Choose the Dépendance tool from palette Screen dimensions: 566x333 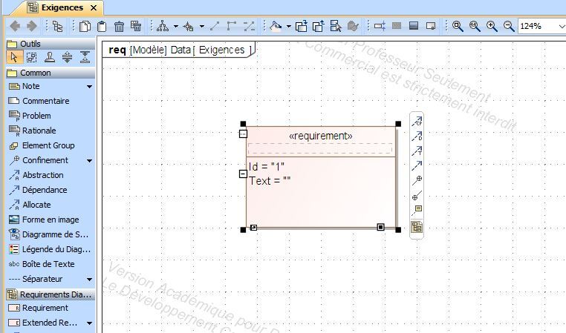pos(44,190)
